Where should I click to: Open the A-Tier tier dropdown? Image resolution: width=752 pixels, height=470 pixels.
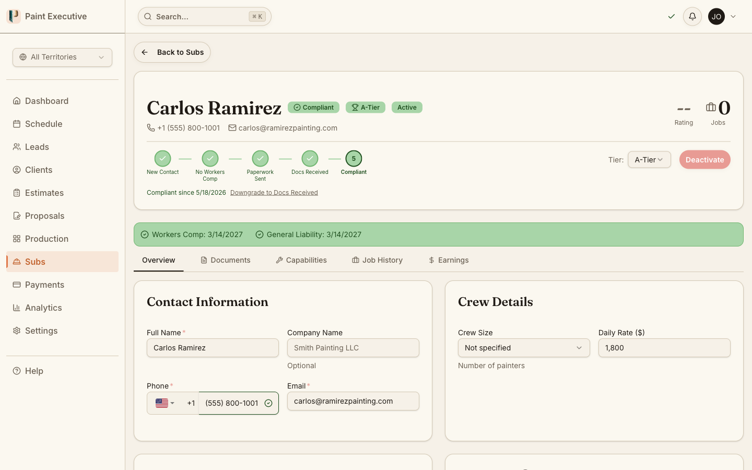[649, 160]
